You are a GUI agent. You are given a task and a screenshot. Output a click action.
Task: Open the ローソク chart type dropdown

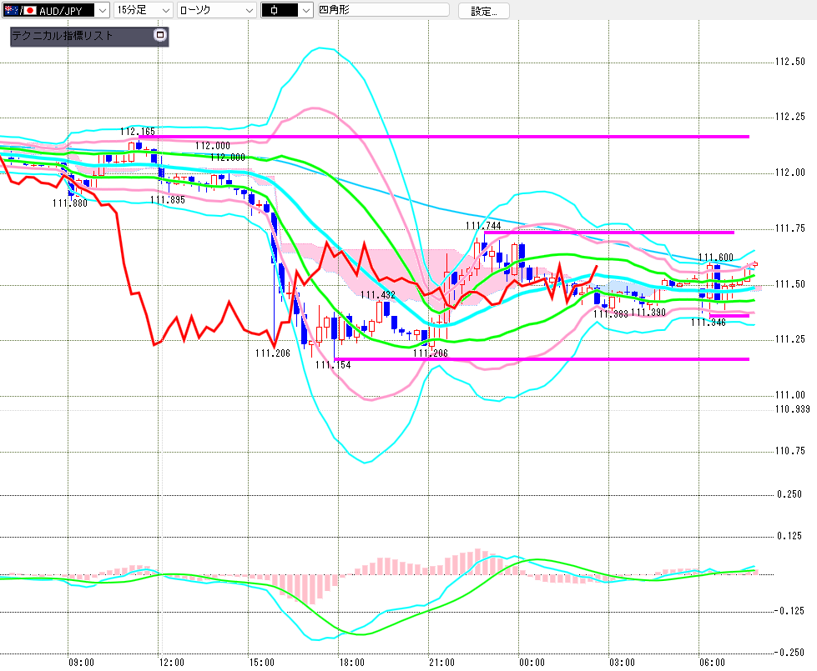(216, 10)
